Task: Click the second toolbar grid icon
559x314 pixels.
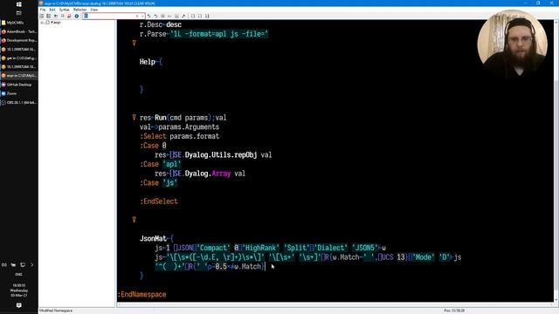Action: point(49,16)
